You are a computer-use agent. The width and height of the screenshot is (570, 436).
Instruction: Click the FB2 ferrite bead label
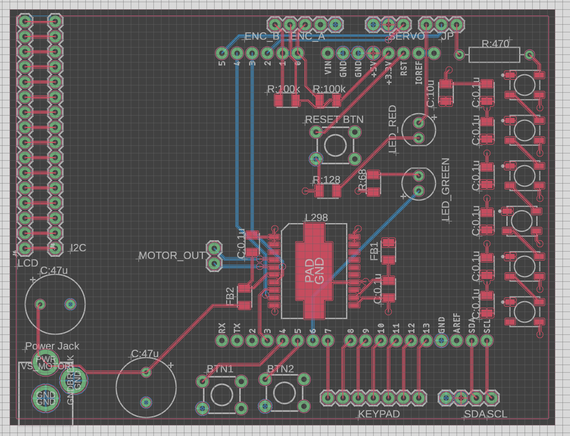[230, 296]
